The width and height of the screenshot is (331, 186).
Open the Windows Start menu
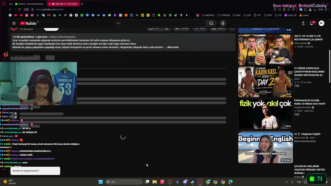pos(101,182)
